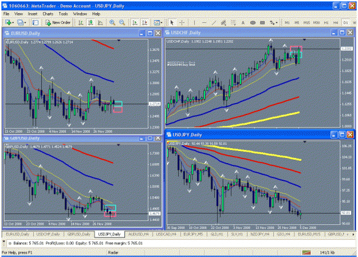Open the Help menu
This screenshot has height=257, width=358.
(96, 14)
